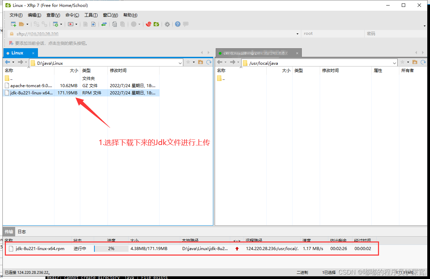
Task: Click the green-blue synchronize arrows icon
Action: (x=104, y=24)
